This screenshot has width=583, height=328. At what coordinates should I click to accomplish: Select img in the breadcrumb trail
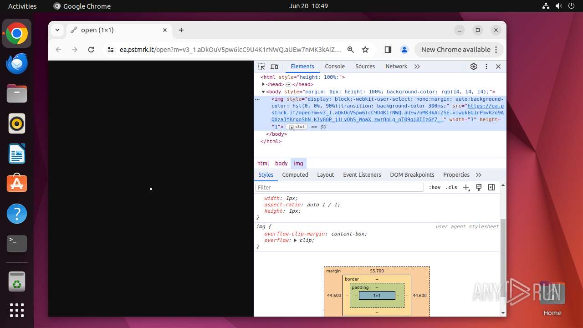coord(298,163)
